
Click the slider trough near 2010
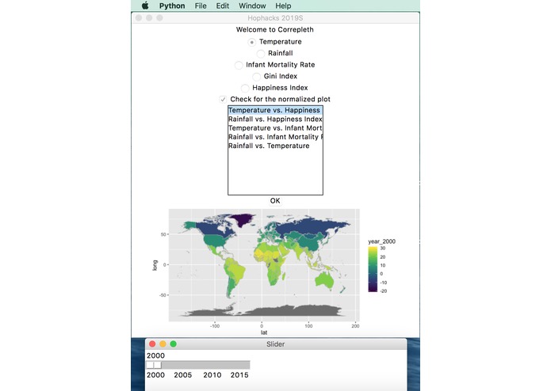212,365
